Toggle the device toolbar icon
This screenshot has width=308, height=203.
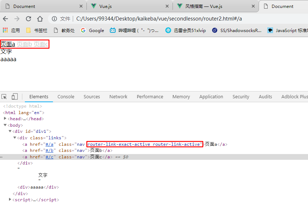pyautogui.click(x=15, y=96)
